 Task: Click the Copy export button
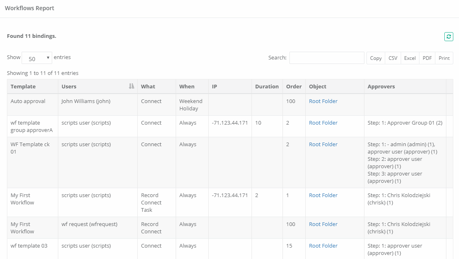tap(375, 58)
